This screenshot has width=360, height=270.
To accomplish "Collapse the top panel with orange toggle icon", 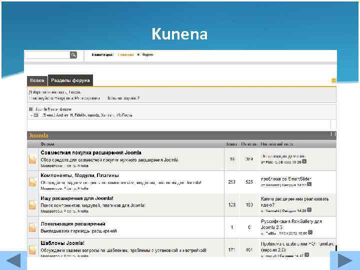I will [x=333, y=80].
